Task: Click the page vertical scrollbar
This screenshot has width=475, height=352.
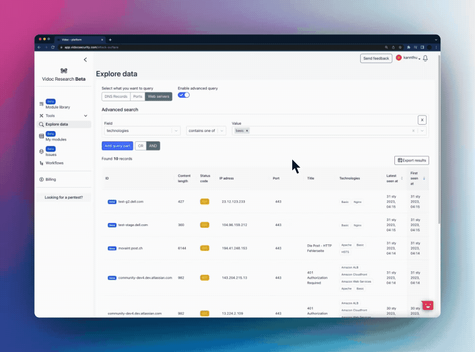Action: [439, 139]
